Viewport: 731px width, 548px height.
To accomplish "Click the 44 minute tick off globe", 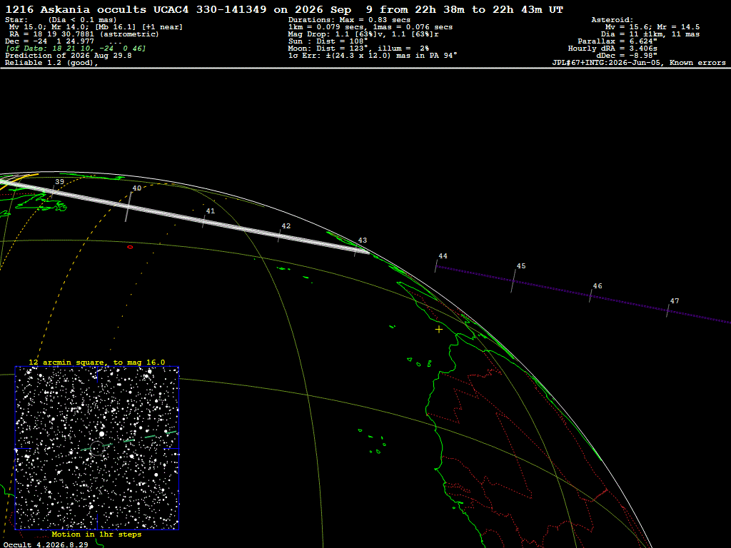I will click(436, 266).
